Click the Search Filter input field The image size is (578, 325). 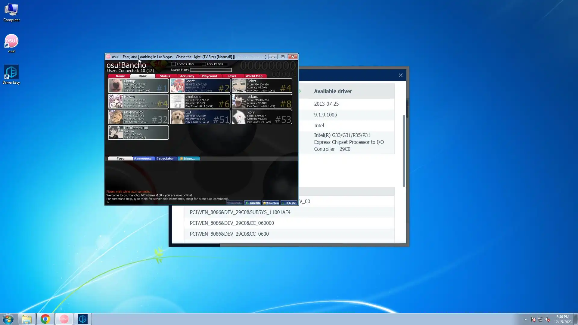coord(210,70)
